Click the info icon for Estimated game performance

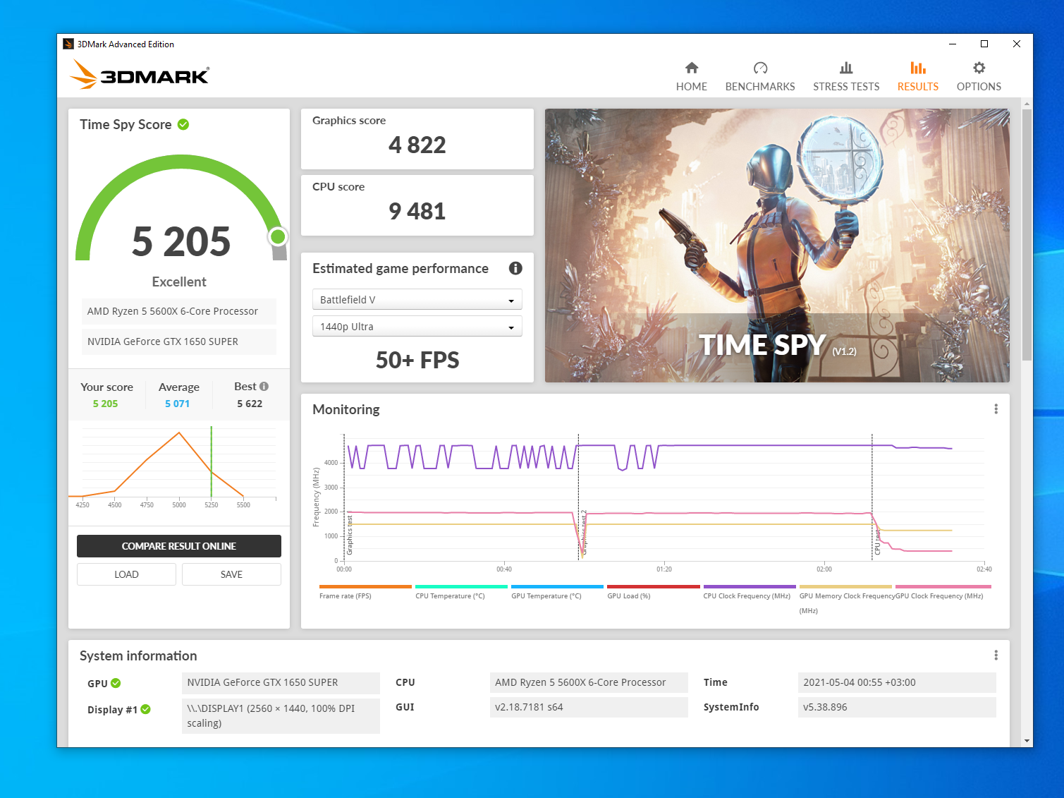[x=515, y=268]
